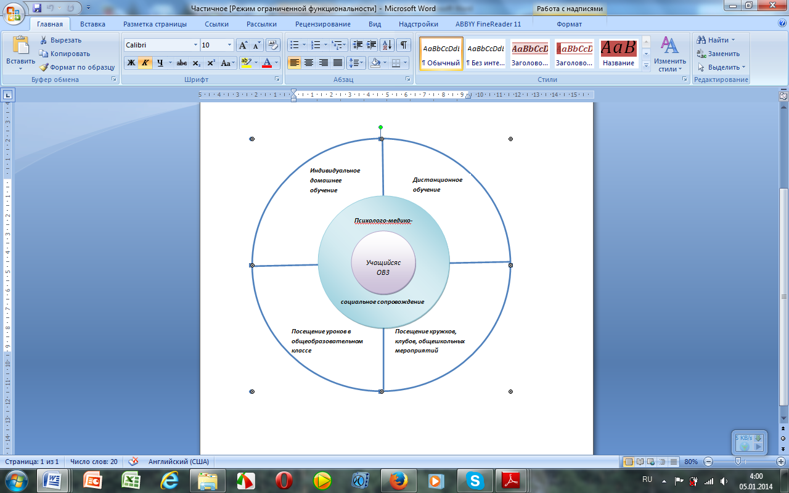Open the Вид tab

click(375, 24)
